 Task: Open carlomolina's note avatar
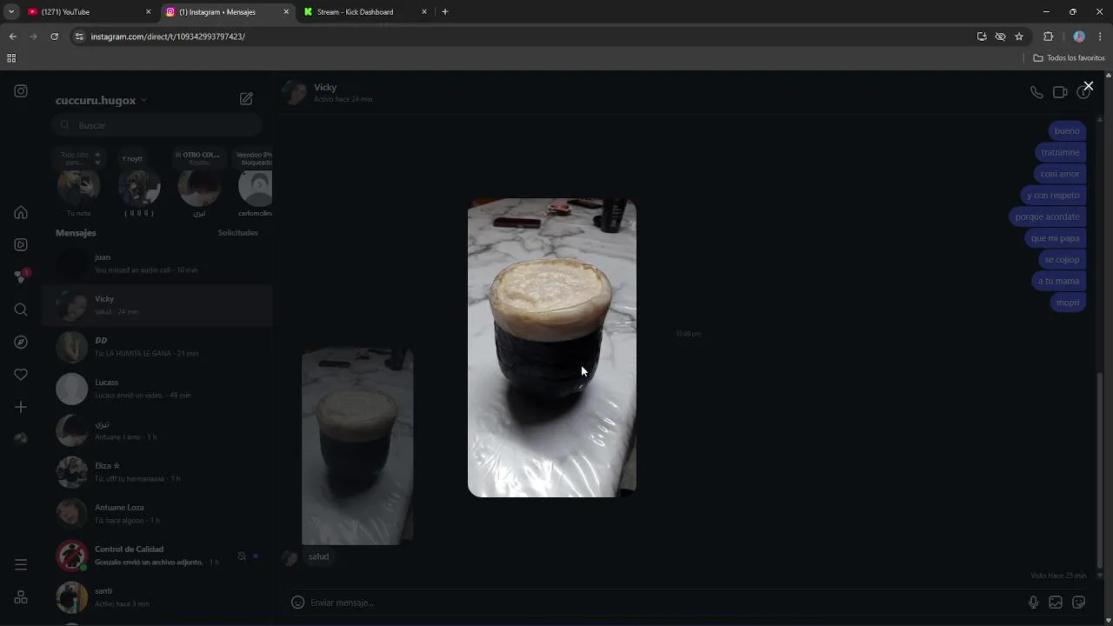[x=256, y=188]
